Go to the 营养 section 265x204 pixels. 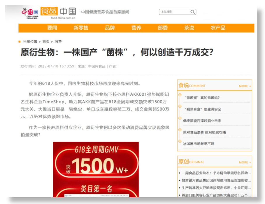tap(136, 28)
